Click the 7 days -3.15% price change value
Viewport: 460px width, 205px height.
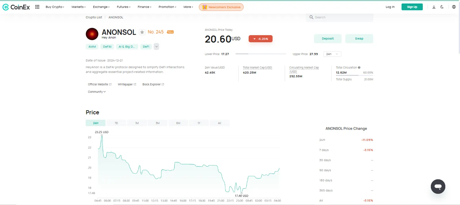[368, 150]
